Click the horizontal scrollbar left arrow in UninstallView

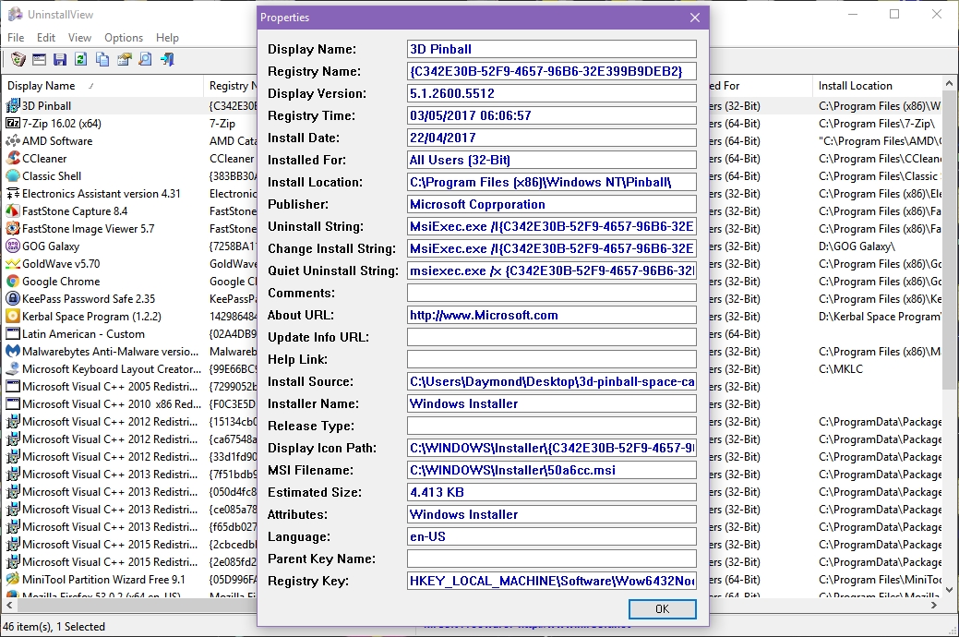pos(8,606)
